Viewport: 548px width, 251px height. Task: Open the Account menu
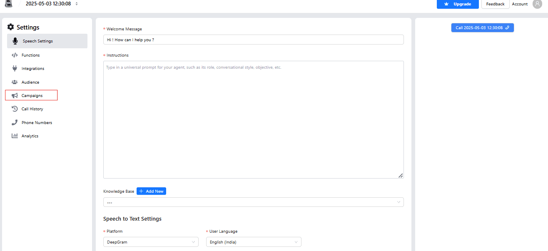(x=520, y=4)
